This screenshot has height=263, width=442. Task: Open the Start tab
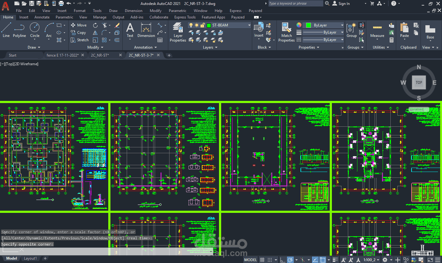click(x=13, y=55)
